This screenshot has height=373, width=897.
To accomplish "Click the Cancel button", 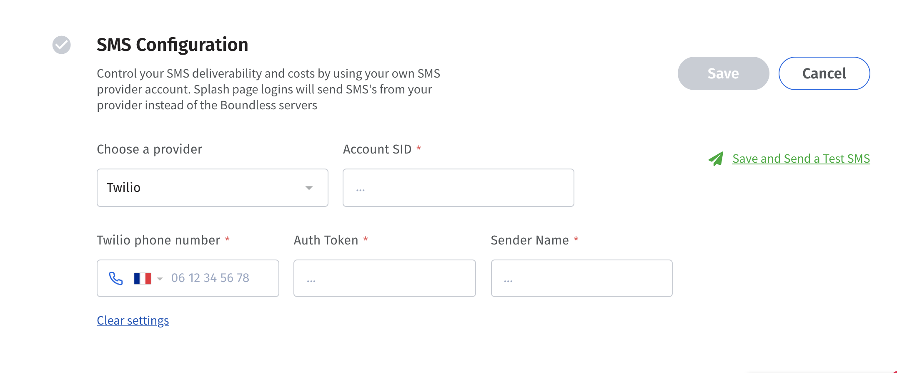I will 824,73.
